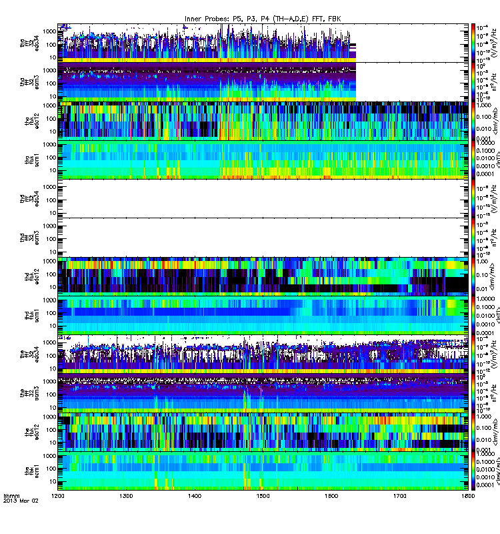Image resolution: width=500 pixels, height=534 pixels.
Task: Click the color bar for tha fff scm3
Action: click(473, 82)
